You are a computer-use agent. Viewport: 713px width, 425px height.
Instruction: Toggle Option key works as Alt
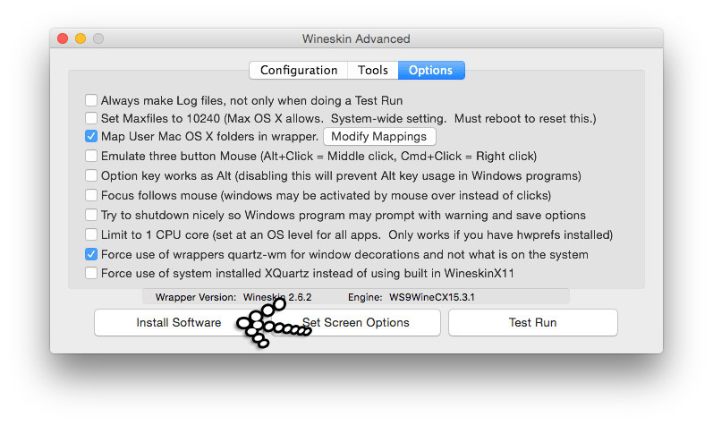[x=91, y=175]
